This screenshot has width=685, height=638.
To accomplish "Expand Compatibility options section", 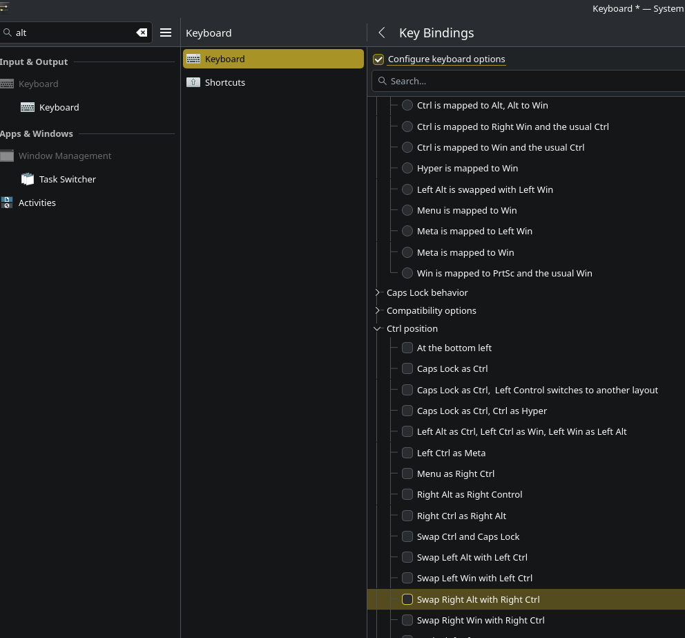I will pos(378,310).
